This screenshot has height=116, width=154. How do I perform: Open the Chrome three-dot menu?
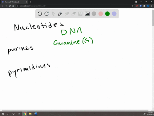(151, 6)
